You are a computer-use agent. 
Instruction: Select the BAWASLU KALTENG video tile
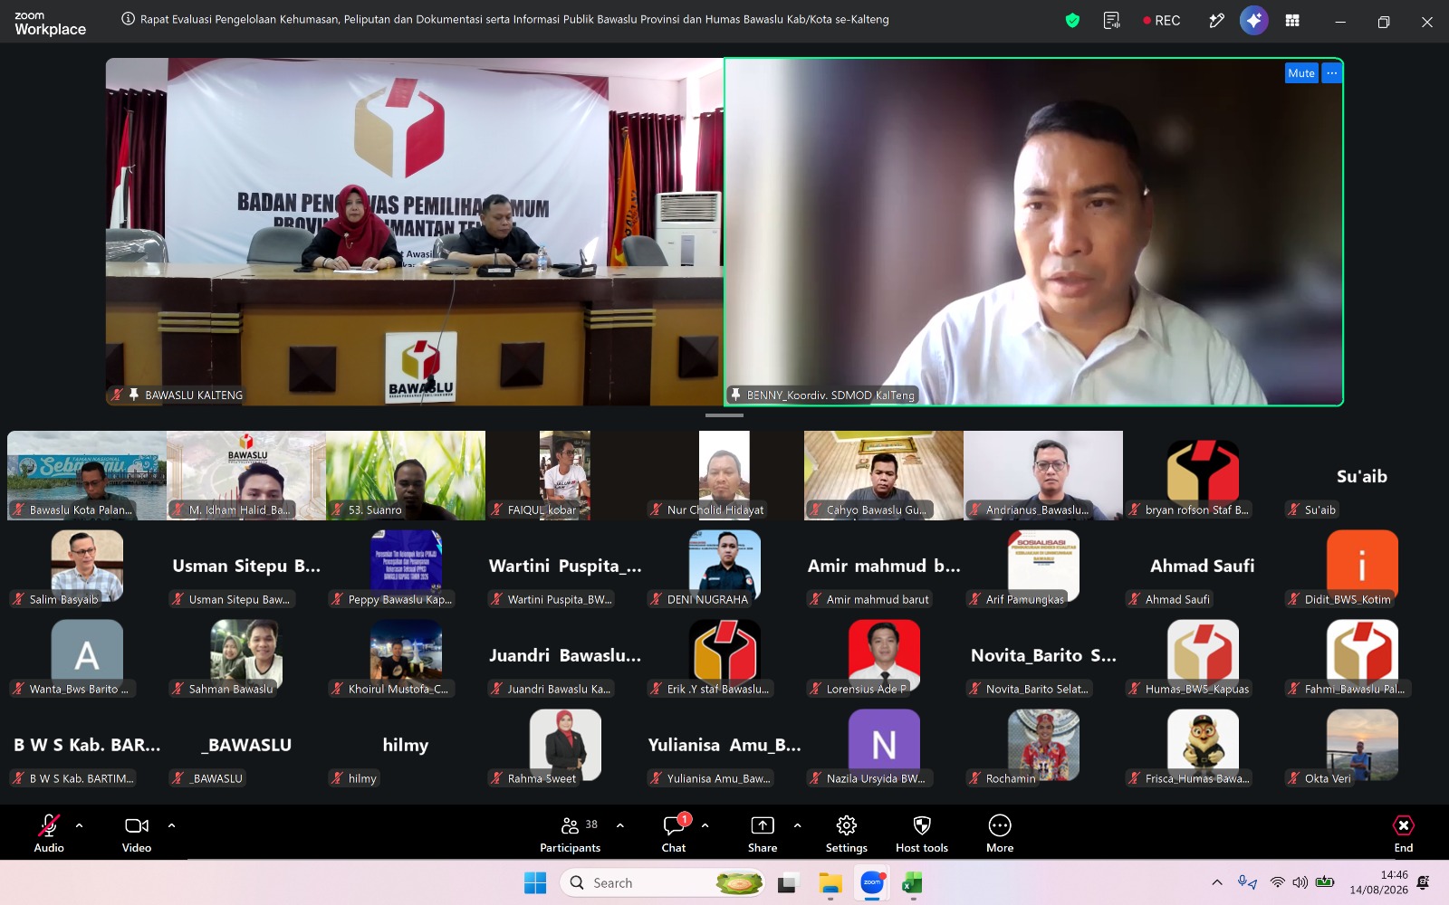[415, 232]
